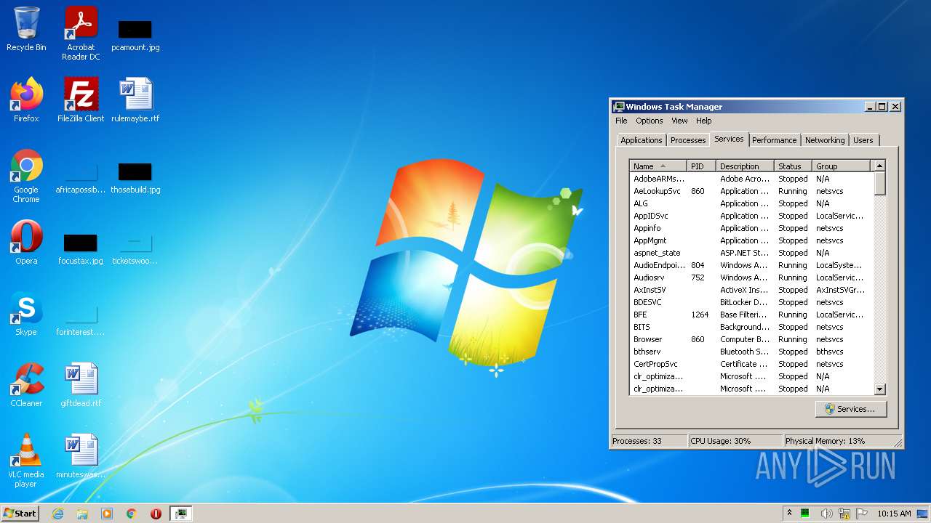Select the BFE service row
931x523 pixels.
click(751, 315)
